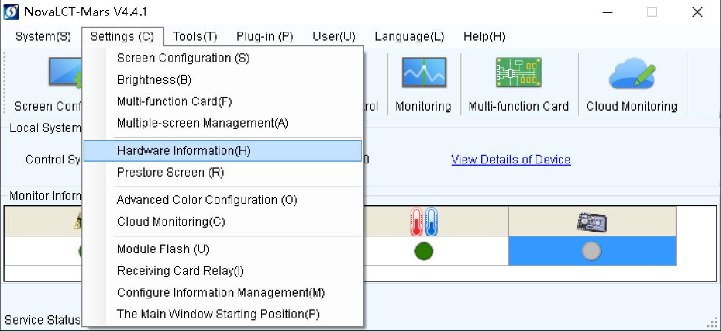Open the Help(H) menu

pyautogui.click(x=484, y=37)
